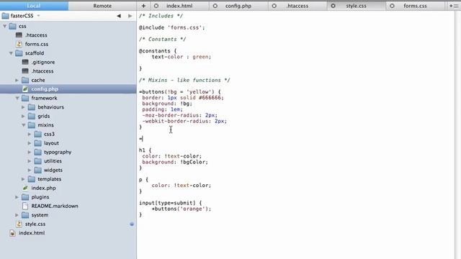Open the tab list menu icon at far right

[454, 6]
